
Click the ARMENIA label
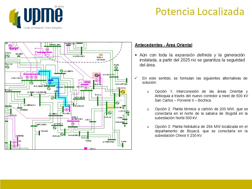click(x=24, y=110)
